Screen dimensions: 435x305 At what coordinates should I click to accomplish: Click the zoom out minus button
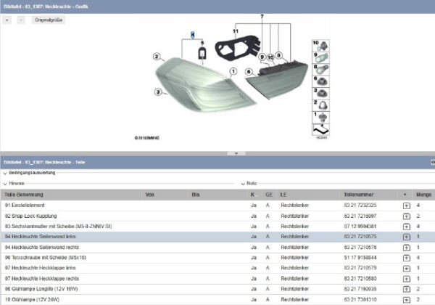pos(21,20)
